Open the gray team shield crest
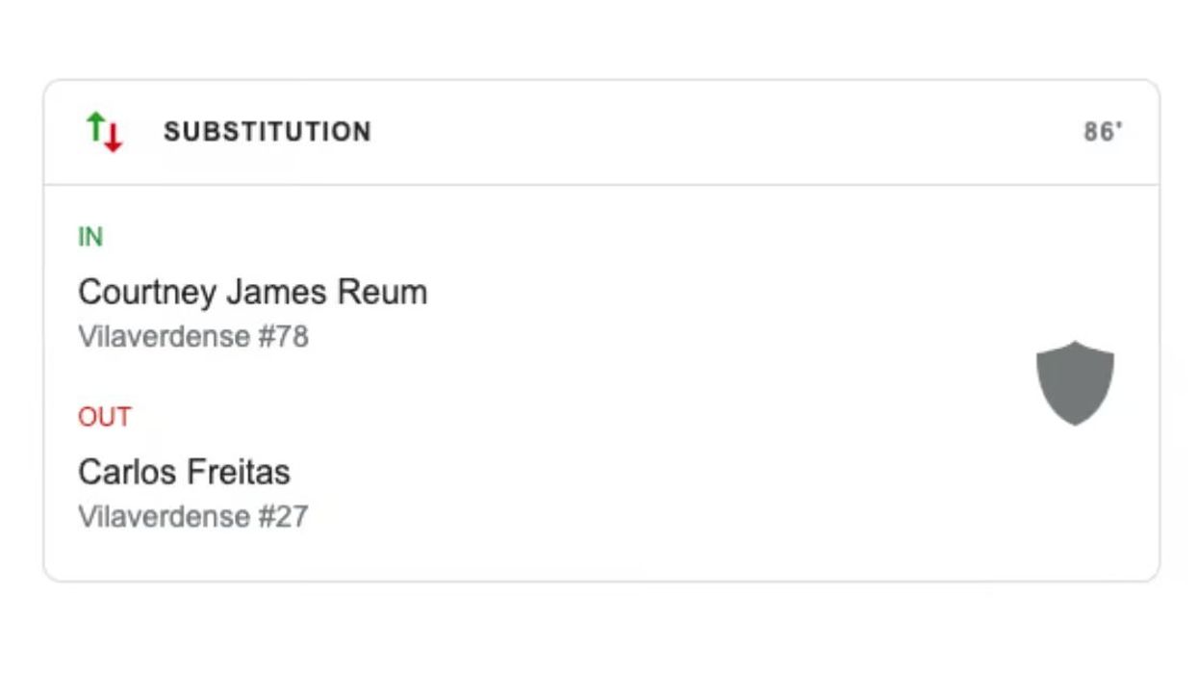The image size is (1198, 674). tap(1075, 382)
